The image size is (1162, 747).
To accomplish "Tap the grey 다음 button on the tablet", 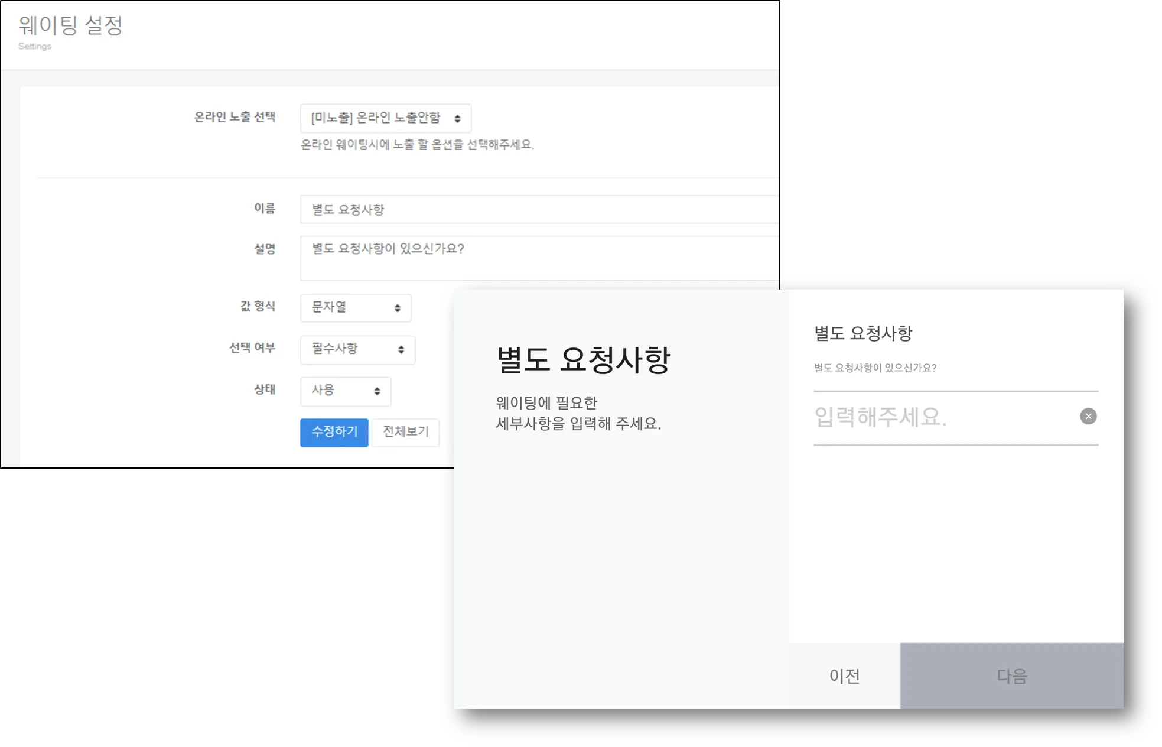I will 1011,675.
